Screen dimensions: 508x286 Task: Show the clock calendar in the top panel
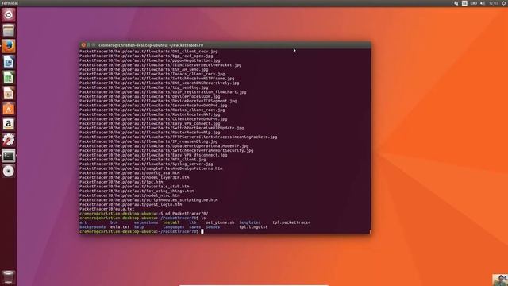(x=494, y=3)
